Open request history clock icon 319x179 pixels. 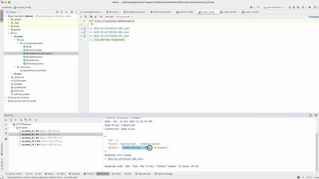(x=86, y=16)
